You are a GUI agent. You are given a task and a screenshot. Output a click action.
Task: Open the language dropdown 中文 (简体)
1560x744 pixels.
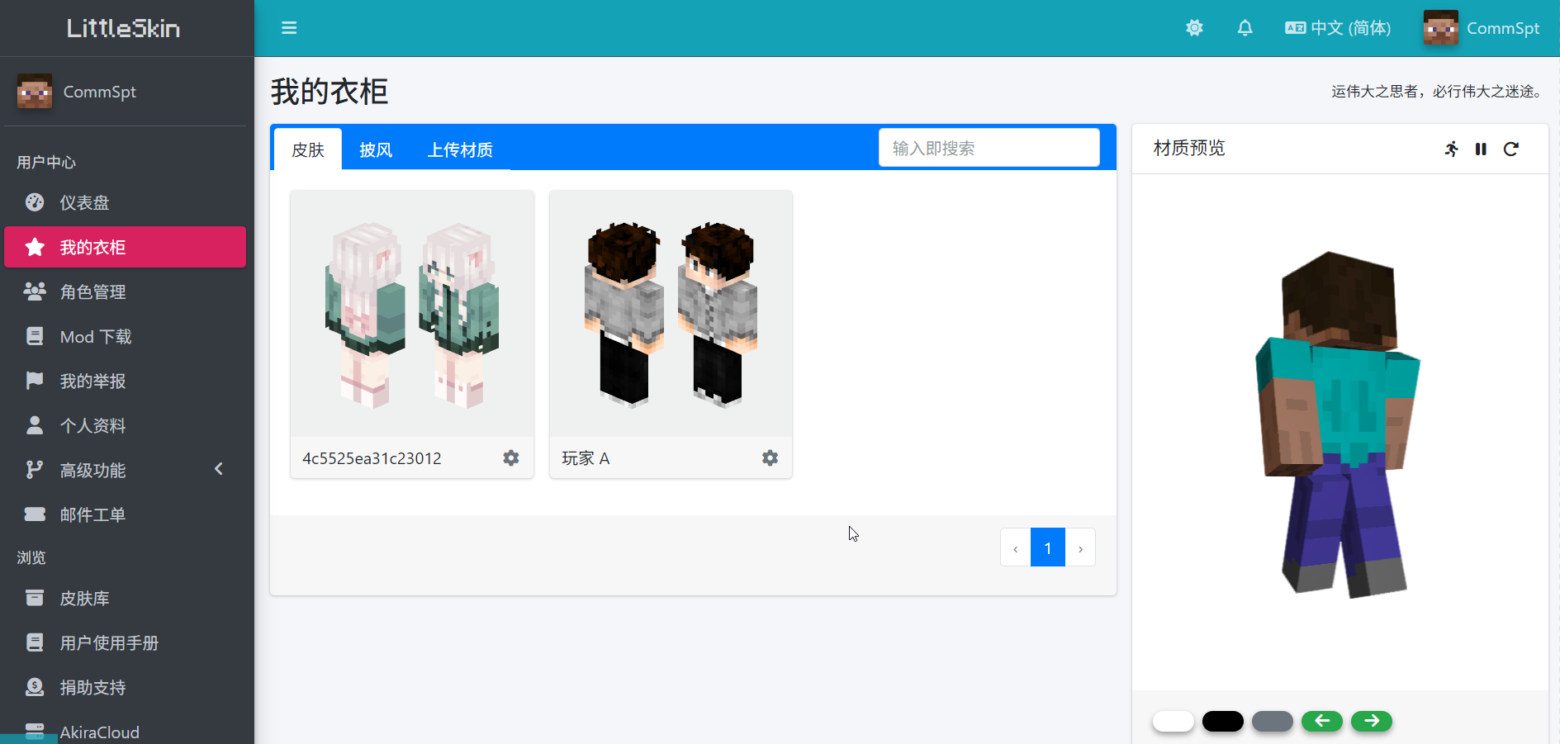(x=1337, y=27)
